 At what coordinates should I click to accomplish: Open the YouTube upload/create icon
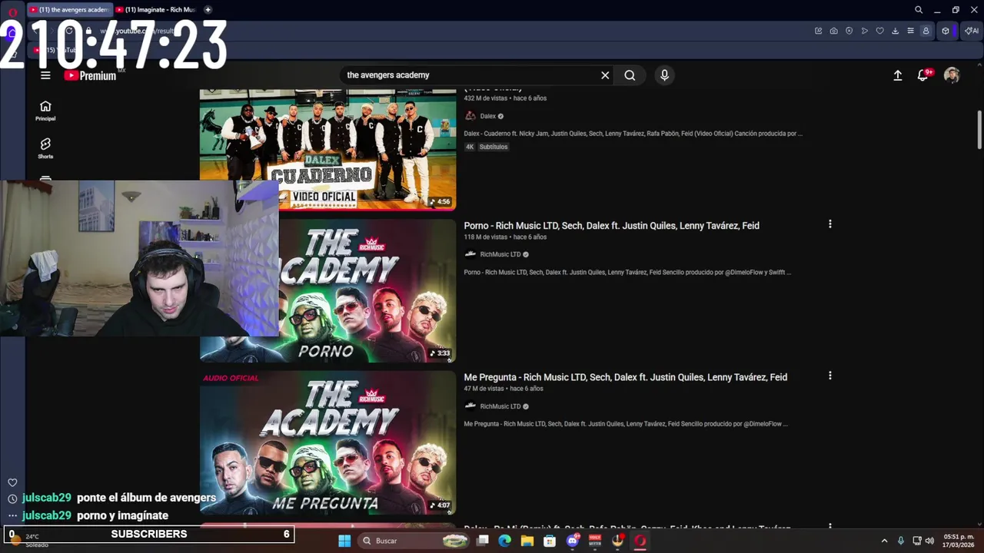coord(897,75)
